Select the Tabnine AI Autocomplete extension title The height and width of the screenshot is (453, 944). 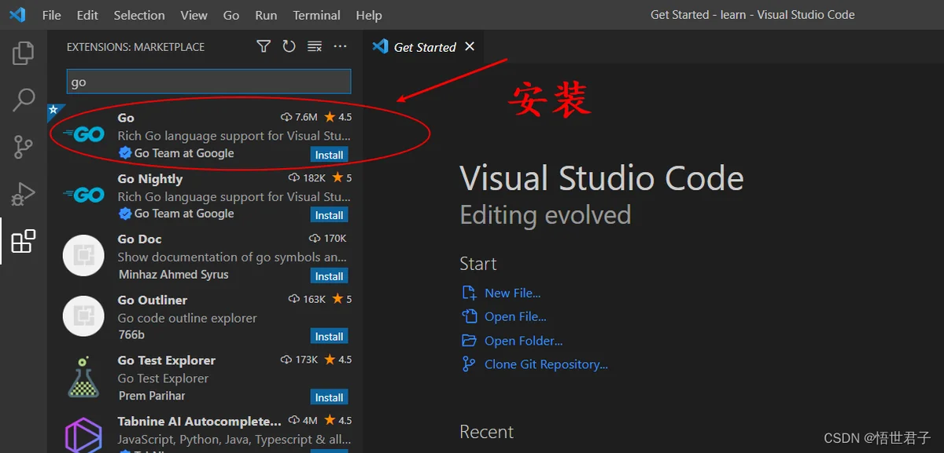(199, 421)
